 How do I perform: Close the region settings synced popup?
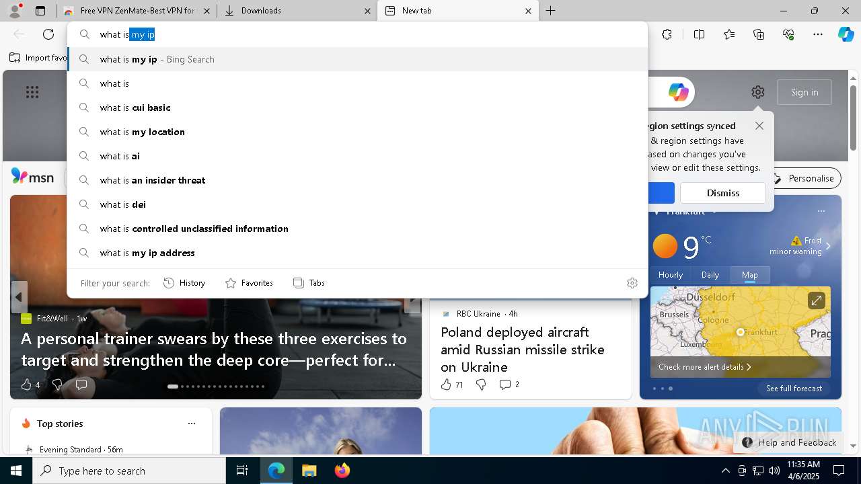click(759, 126)
